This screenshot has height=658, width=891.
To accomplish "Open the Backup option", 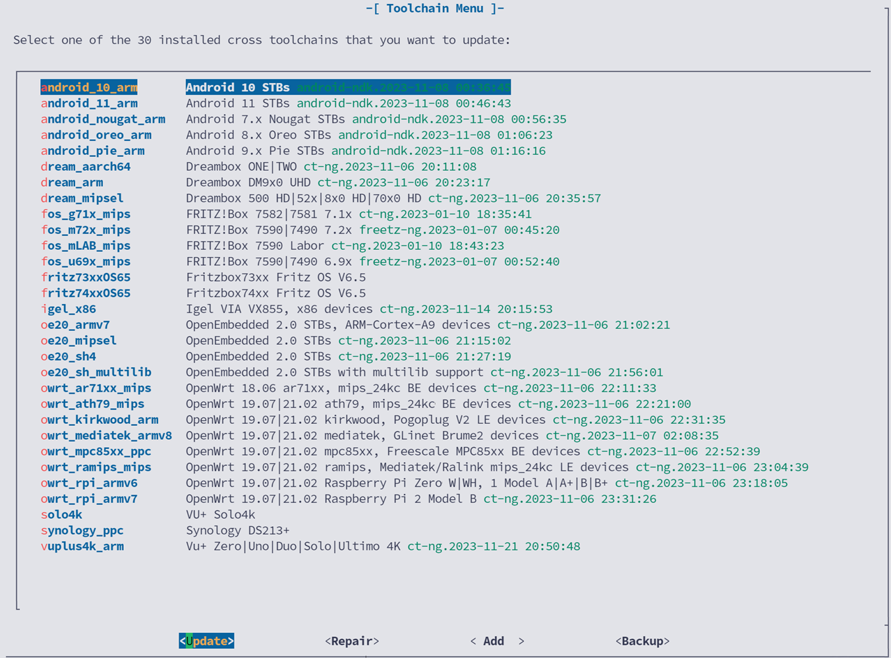I will (x=643, y=641).
